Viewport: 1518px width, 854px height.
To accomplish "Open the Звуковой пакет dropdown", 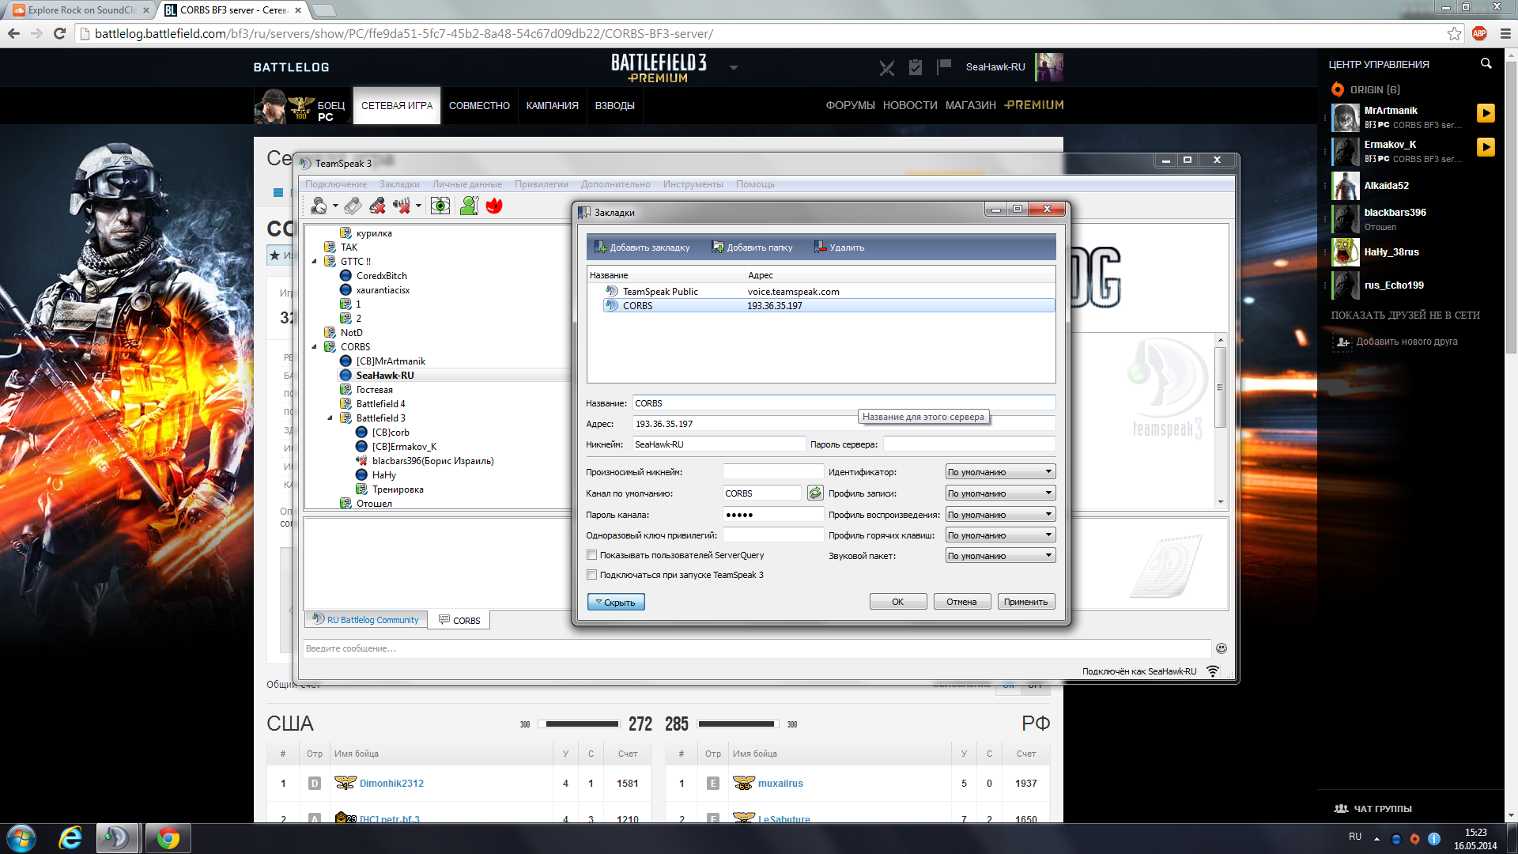I will click(1000, 556).
